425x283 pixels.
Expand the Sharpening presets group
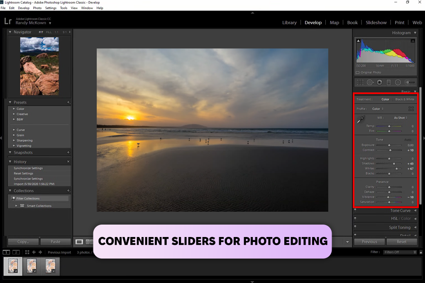pos(14,140)
